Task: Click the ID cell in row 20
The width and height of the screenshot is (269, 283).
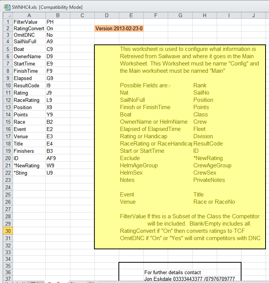Action: (x=29, y=158)
